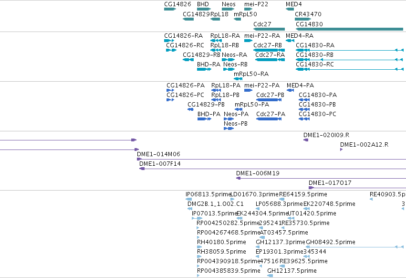The image size is (406, 278).
Task: Click the DME1-014M06 BAC clone
Action: pyautogui.click(x=271, y=159)
